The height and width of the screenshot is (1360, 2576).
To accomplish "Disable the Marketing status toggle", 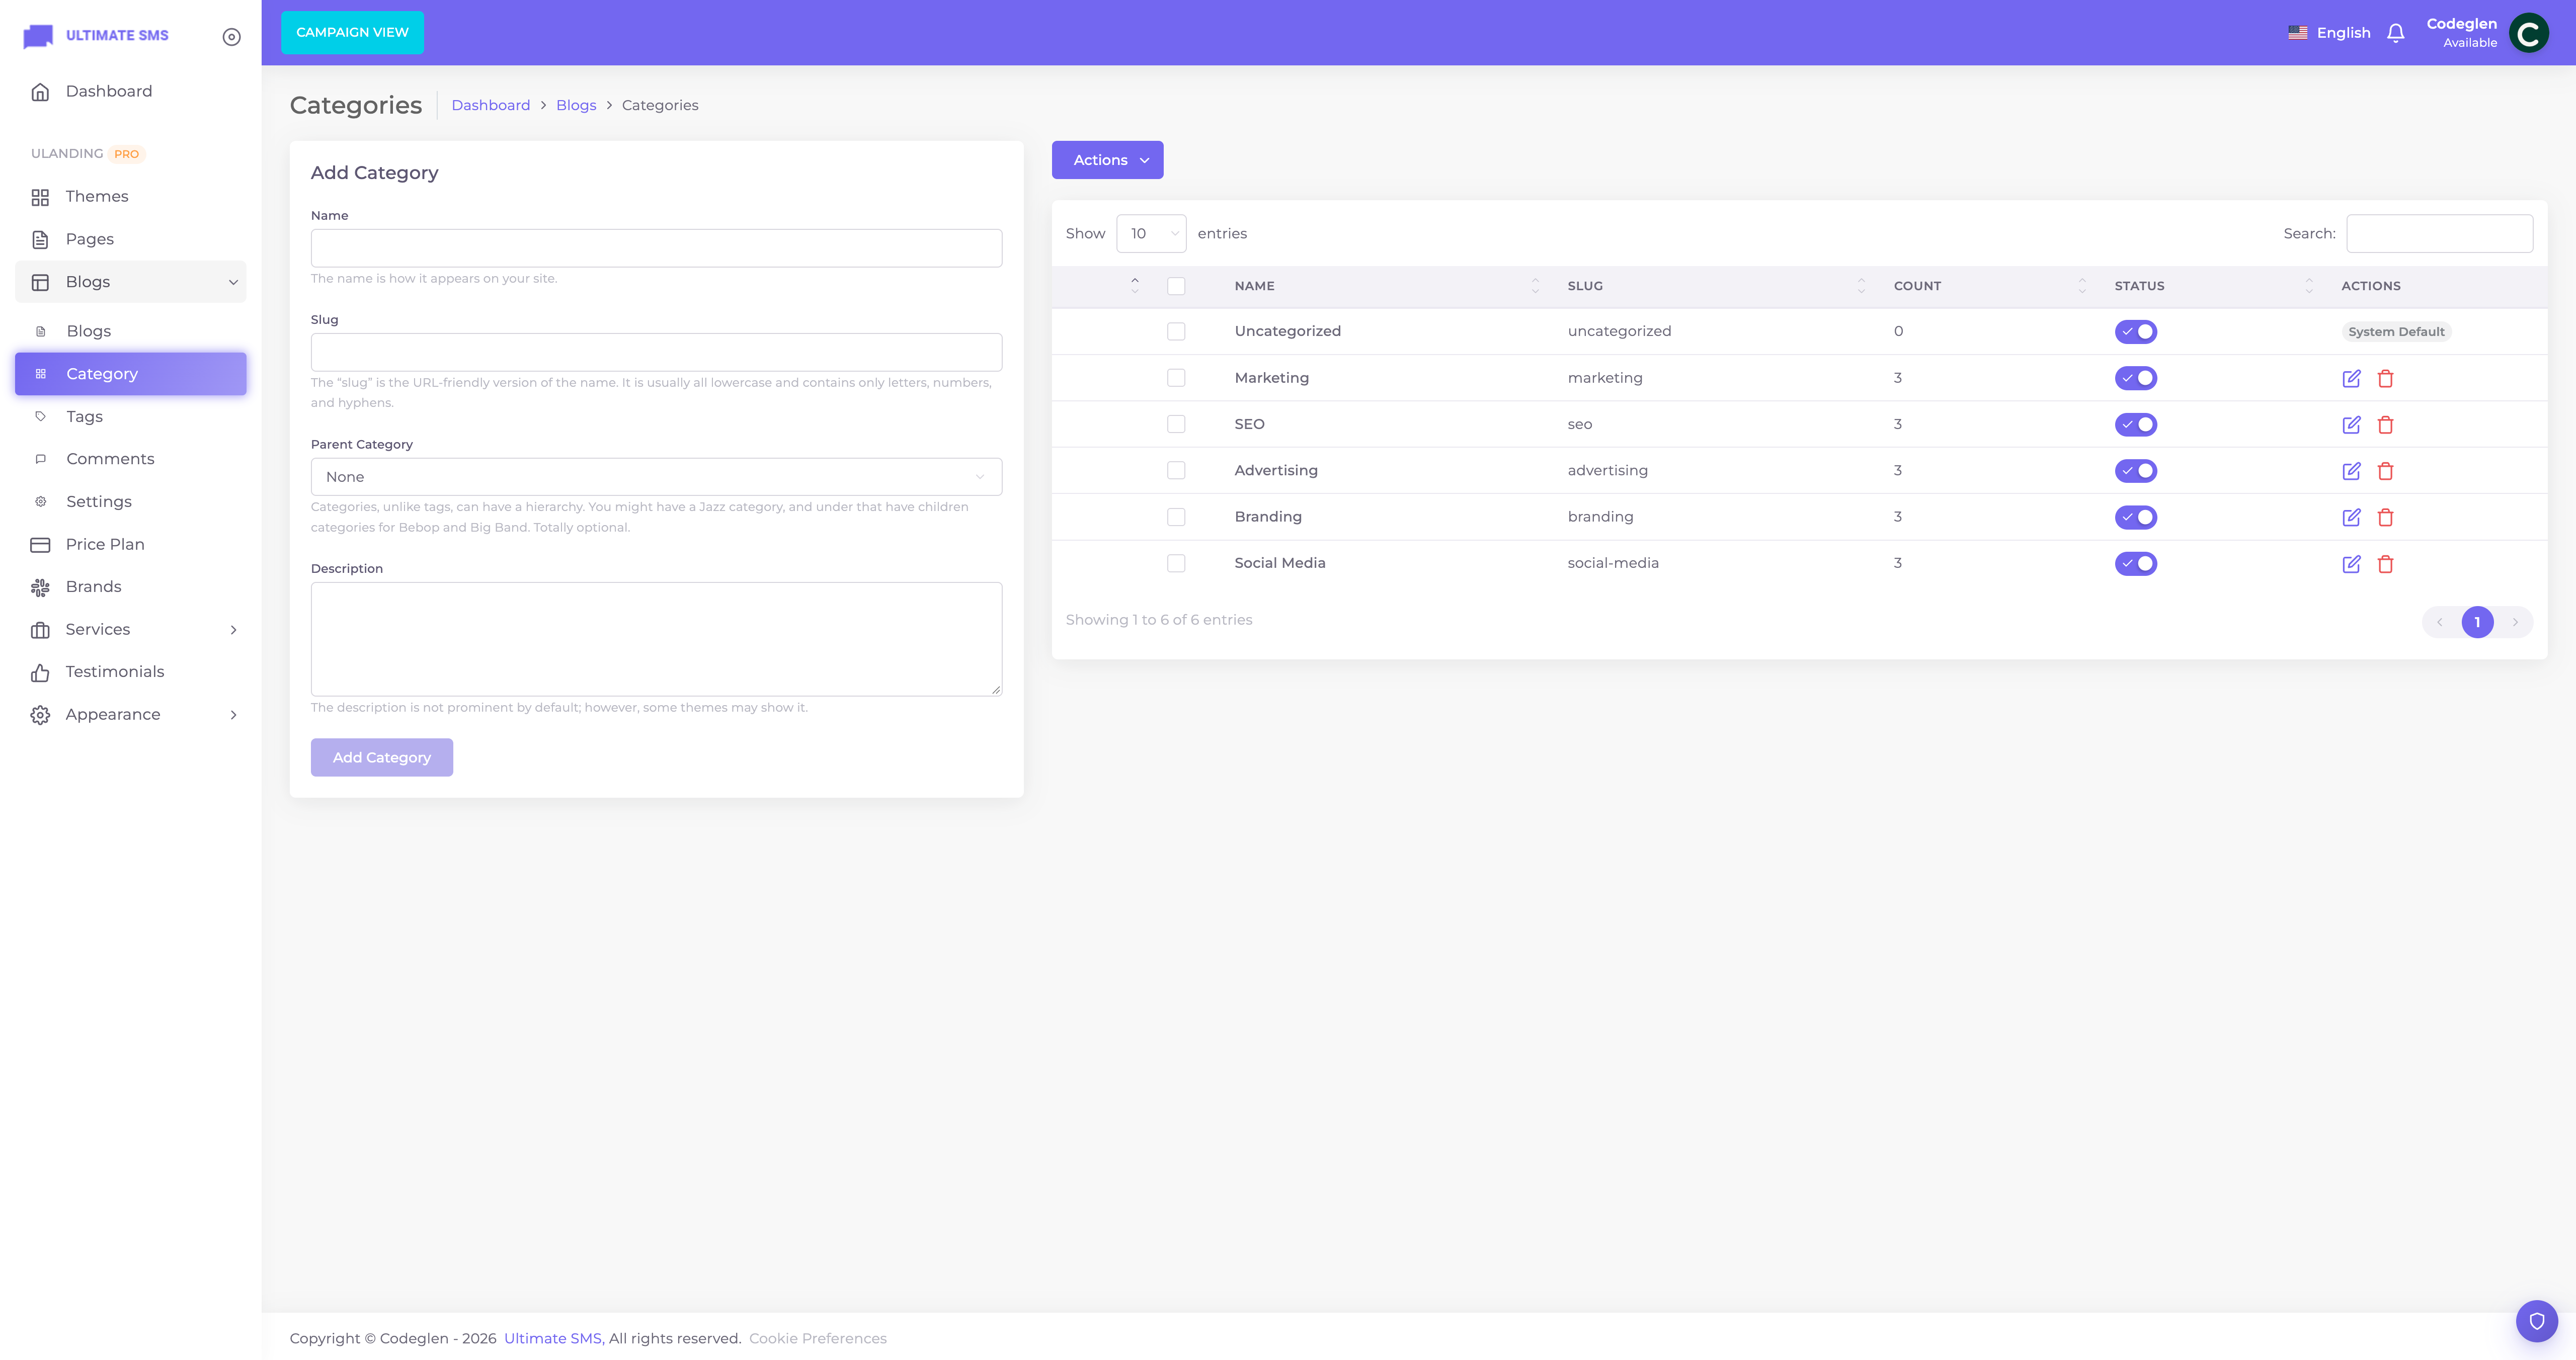I will (x=2135, y=378).
